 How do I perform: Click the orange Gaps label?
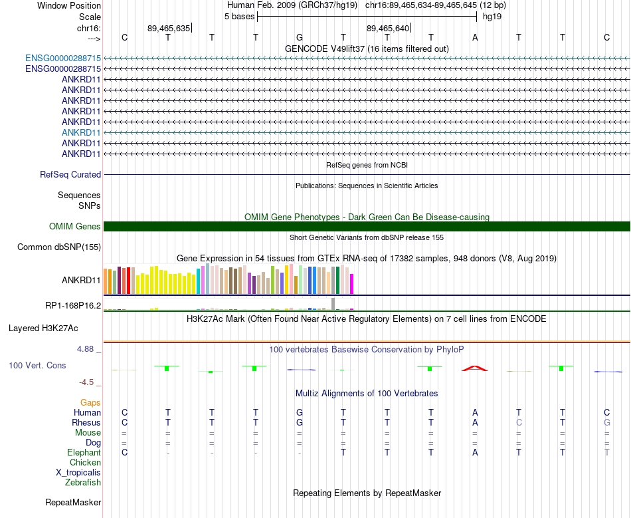pos(90,402)
